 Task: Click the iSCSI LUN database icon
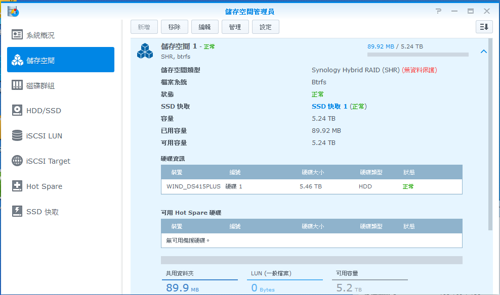point(17,135)
